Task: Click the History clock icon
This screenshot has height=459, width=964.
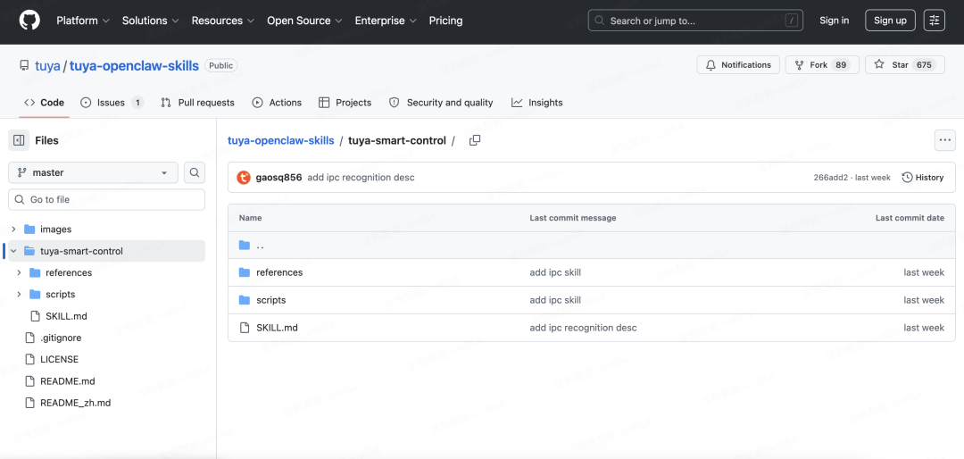Action: [908, 177]
